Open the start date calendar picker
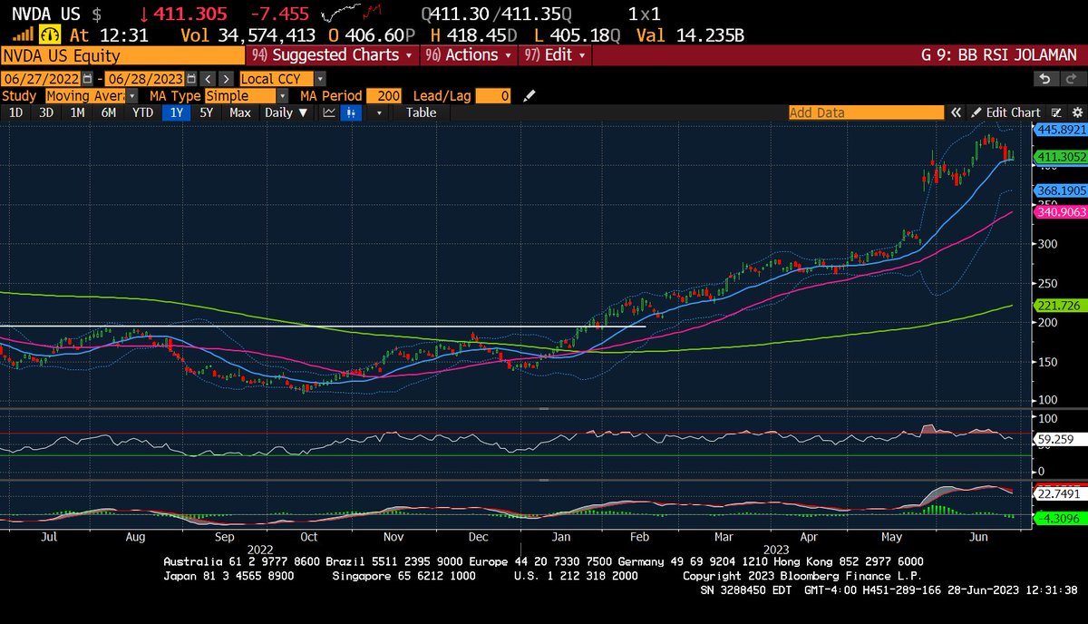 click(x=86, y=79)
